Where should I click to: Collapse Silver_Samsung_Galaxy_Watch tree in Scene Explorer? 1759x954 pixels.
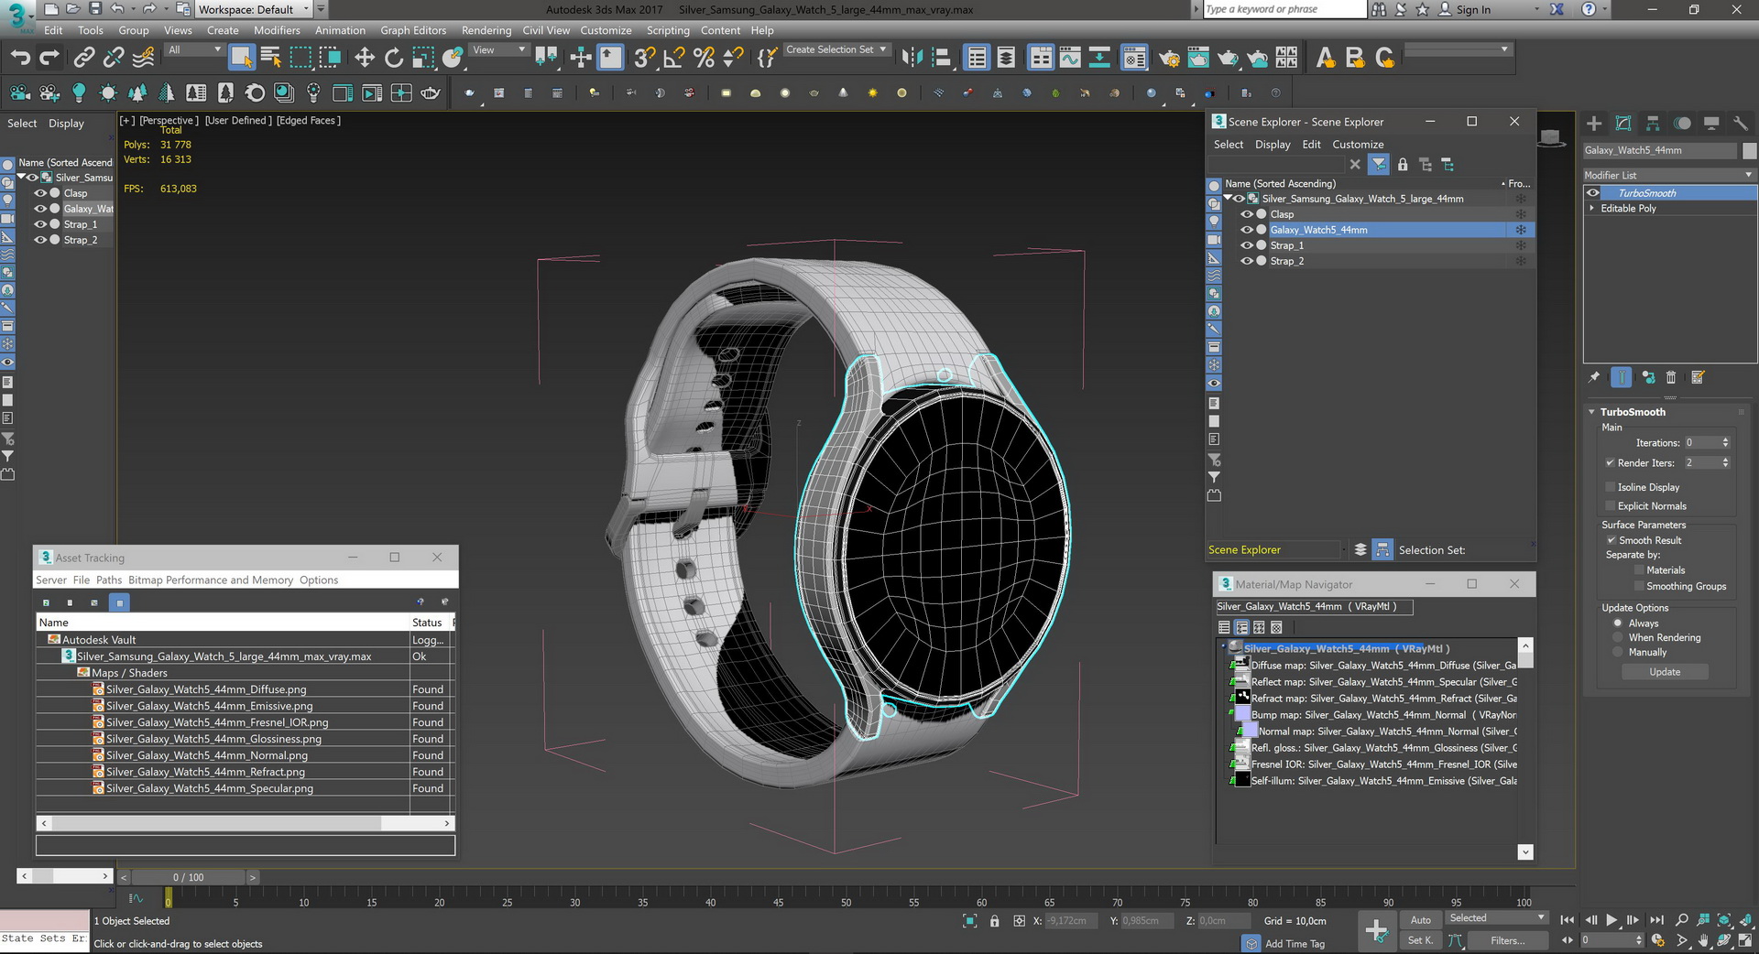tap(1228, 199)
